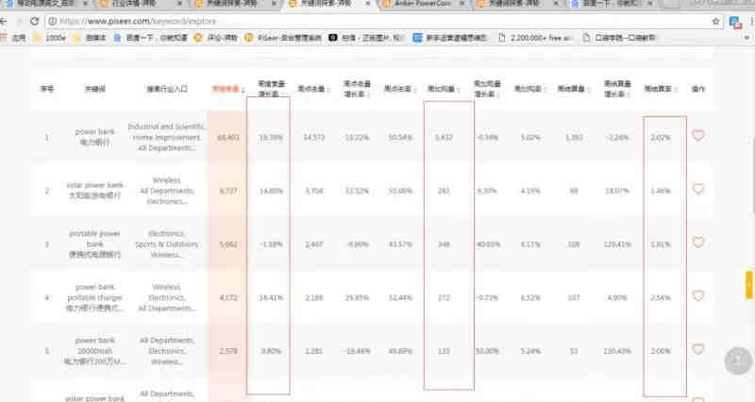View site information icon in address bar
755x402 pixels.
click(x=52, y=21)
